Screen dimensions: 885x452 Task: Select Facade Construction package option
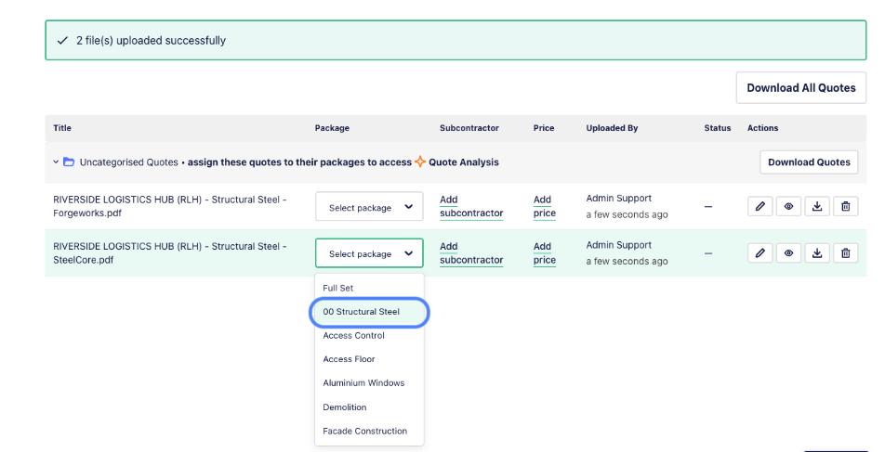(364, 431)
